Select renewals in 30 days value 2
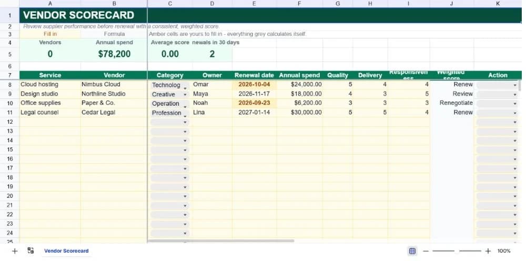 [212, 54]
